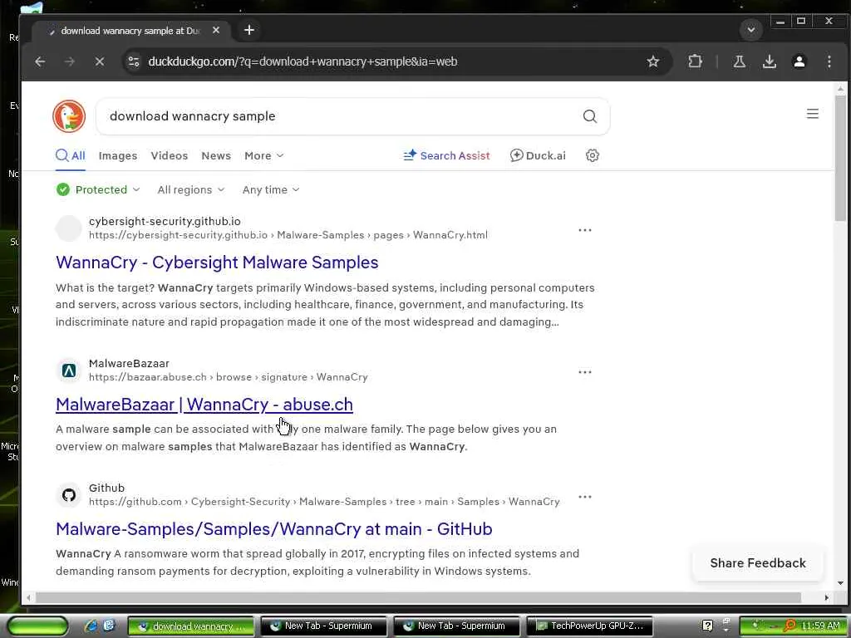Launch Internet Explorer from quick launch
Screen dimensions: 851x638
point(91,626)
